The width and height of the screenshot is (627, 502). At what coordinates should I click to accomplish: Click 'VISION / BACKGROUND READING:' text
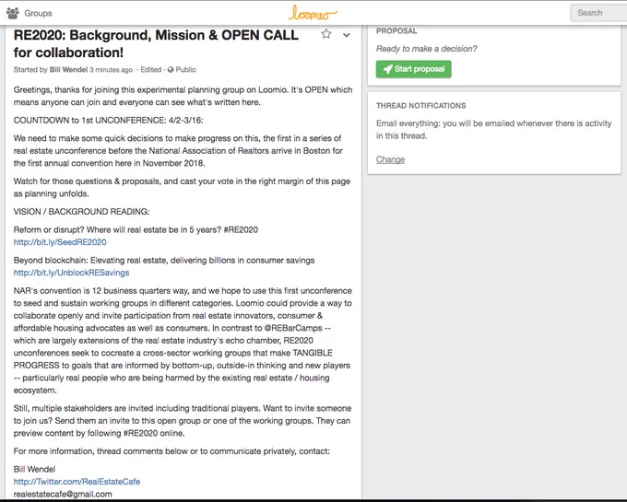tap(81, 212)
